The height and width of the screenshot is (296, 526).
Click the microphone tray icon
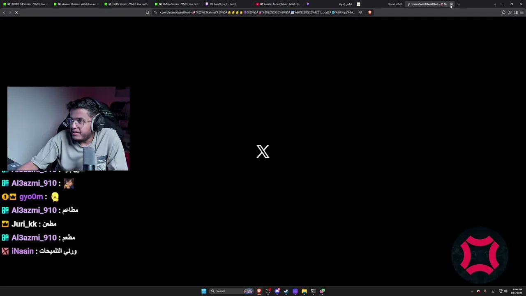tap(485, 291)
